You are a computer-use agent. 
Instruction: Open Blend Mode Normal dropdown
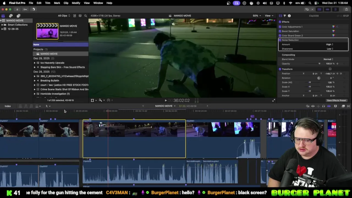328,59
